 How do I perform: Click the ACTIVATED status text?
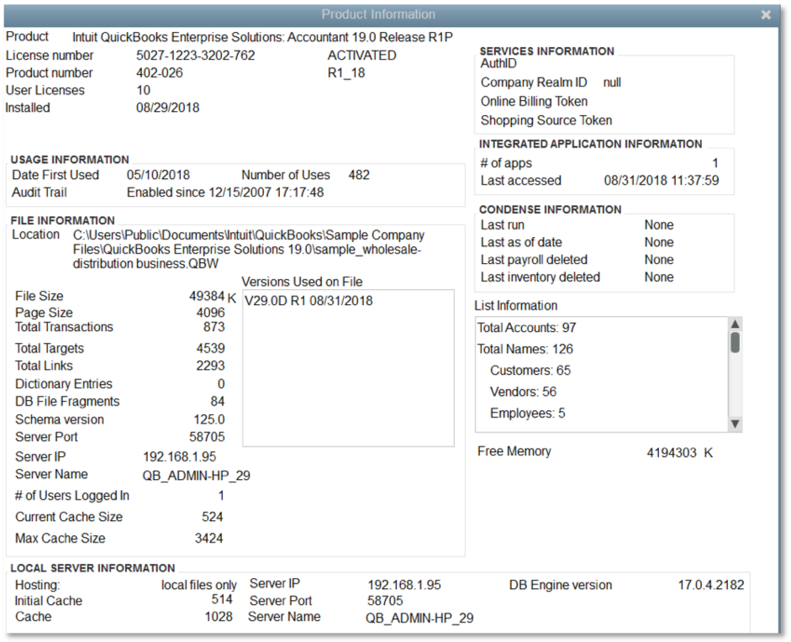361,55
